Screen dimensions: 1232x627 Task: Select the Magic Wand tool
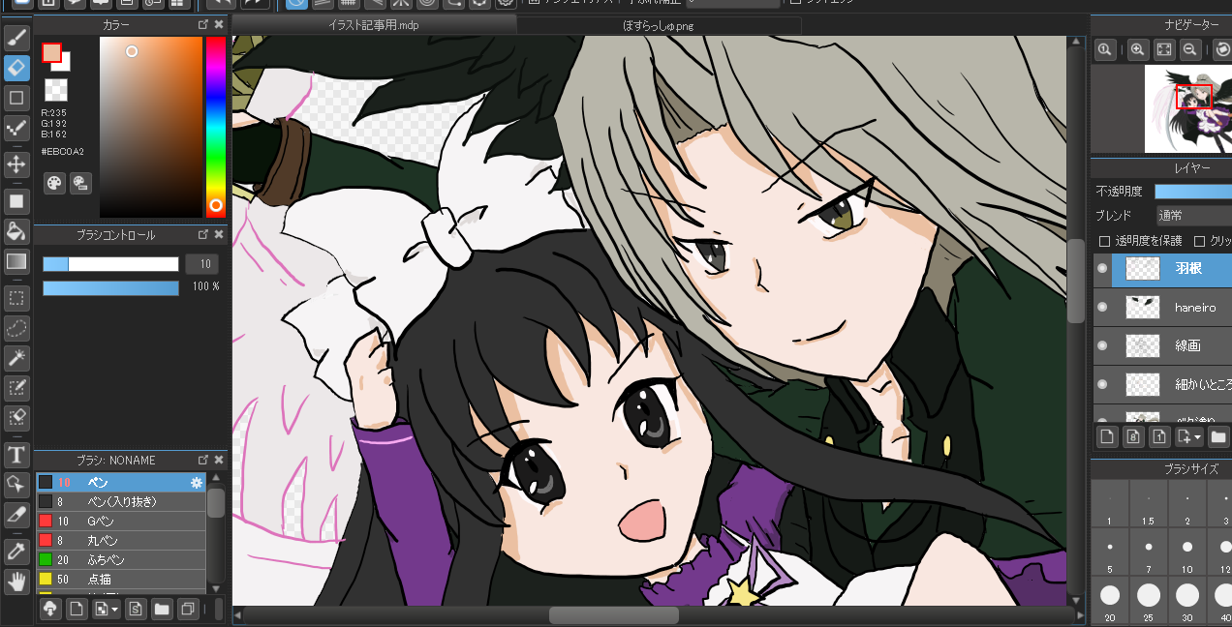[16, 358]
